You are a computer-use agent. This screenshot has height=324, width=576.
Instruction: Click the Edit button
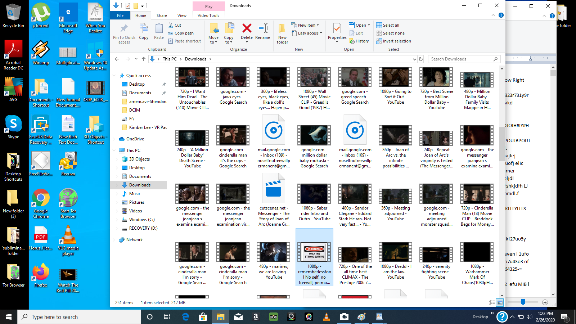click(356, 33)
